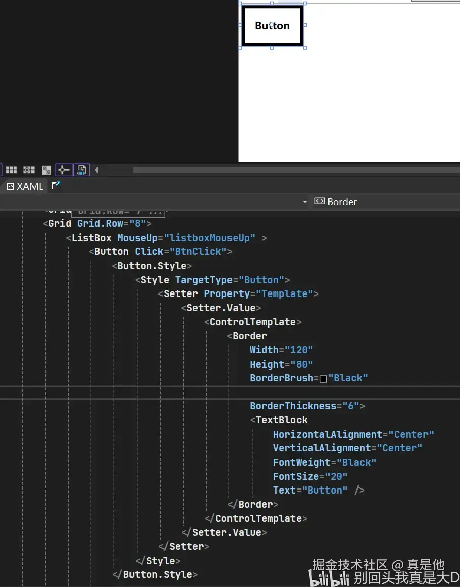Click the VerticalAlignment="Center" attribute
The width and height of the screenshot is (460, 587).
(347, 448)
